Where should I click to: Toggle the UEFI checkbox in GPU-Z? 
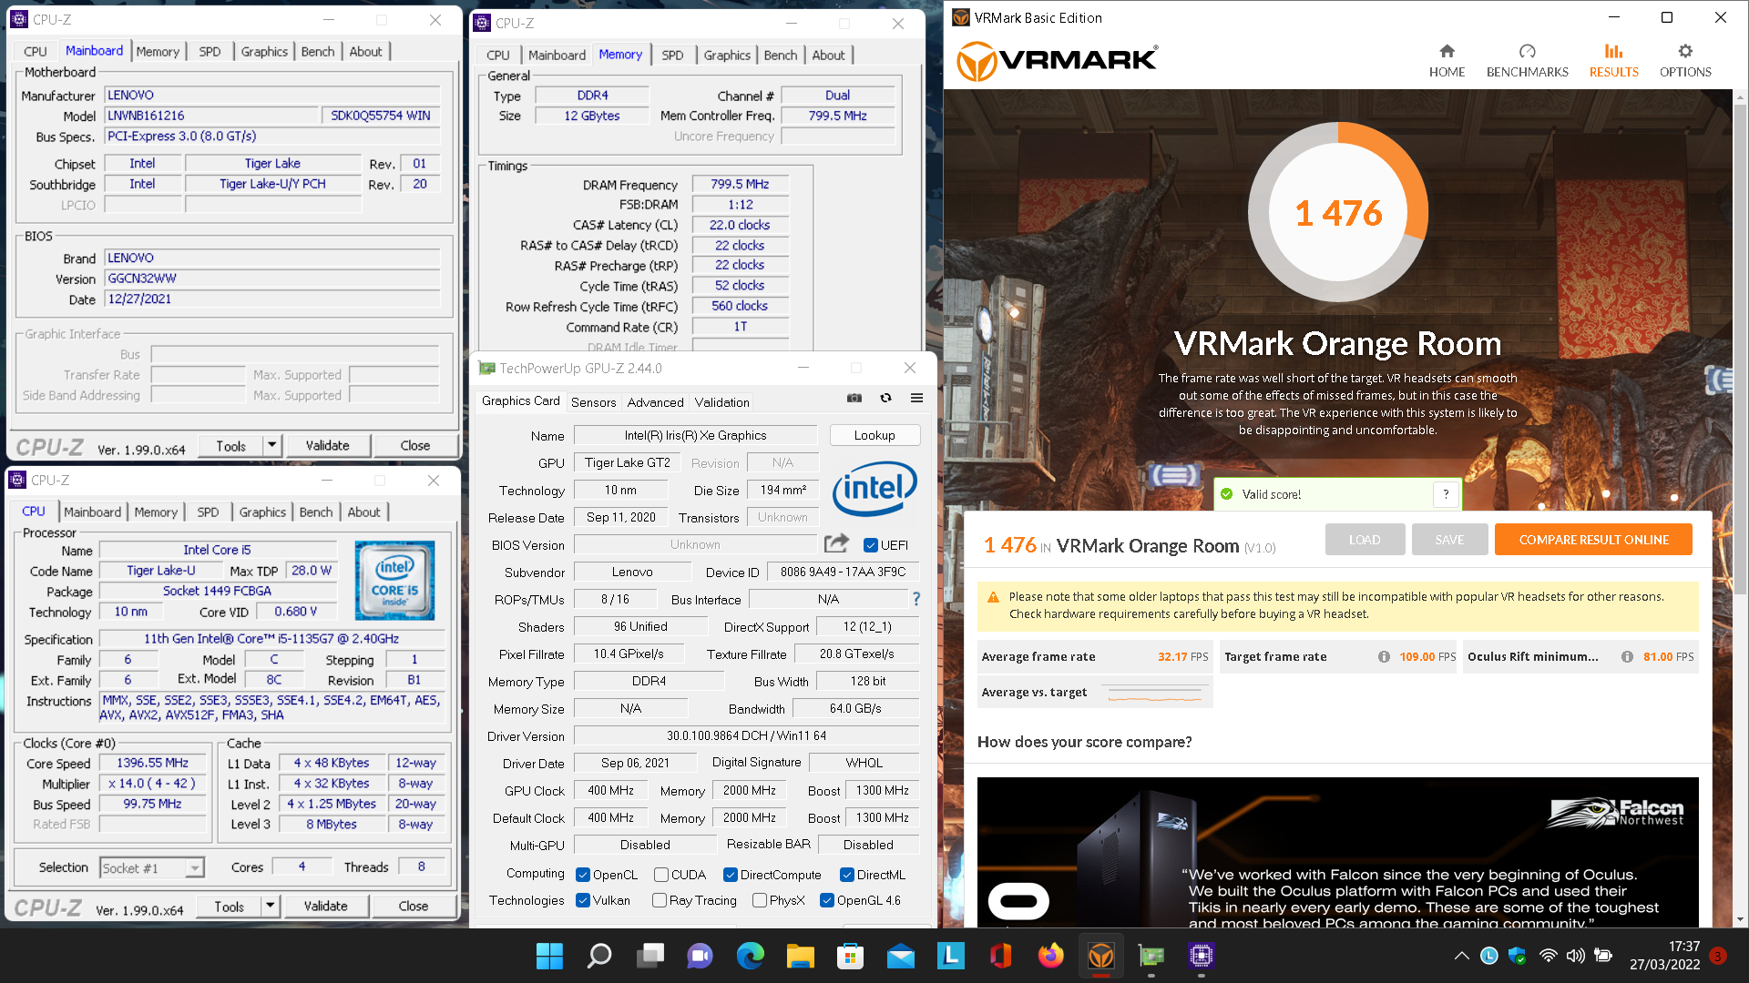[x=871, y=545]
